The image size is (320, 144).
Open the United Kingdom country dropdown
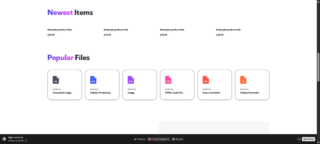tap(158, 139)
